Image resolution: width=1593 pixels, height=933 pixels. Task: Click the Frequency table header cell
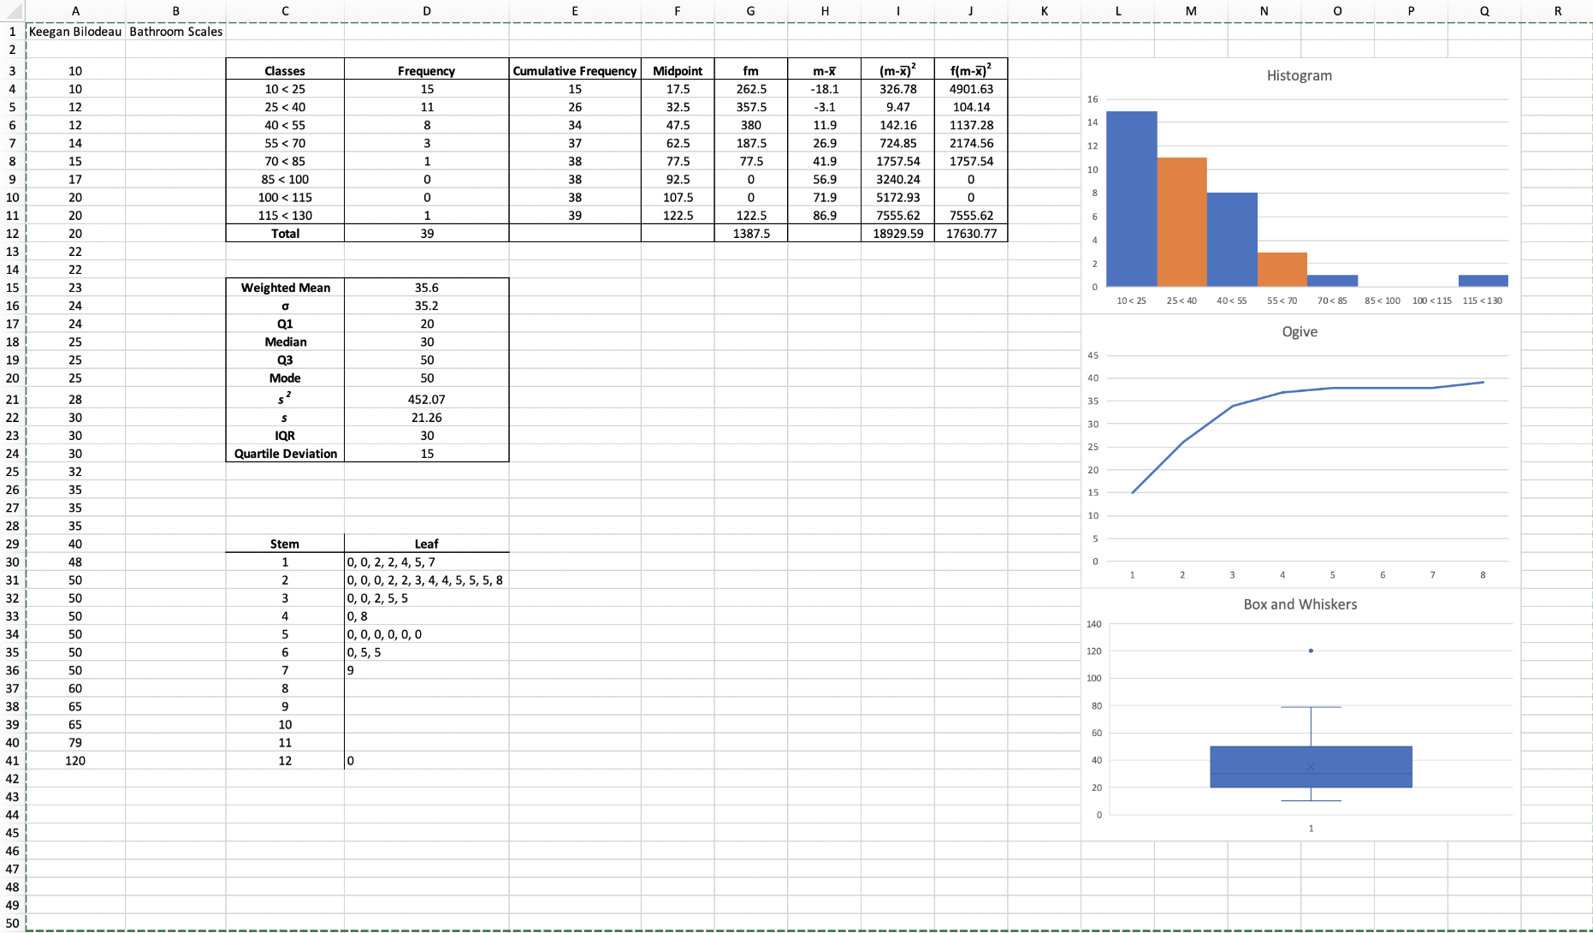pos(427,71)
